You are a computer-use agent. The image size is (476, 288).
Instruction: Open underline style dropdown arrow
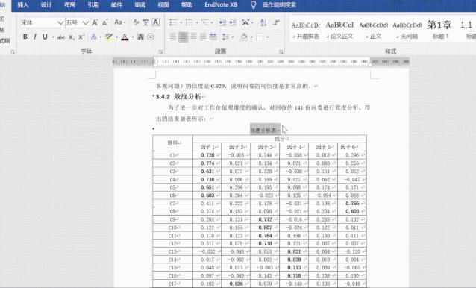pyautogui.click(x=53, y=37)
